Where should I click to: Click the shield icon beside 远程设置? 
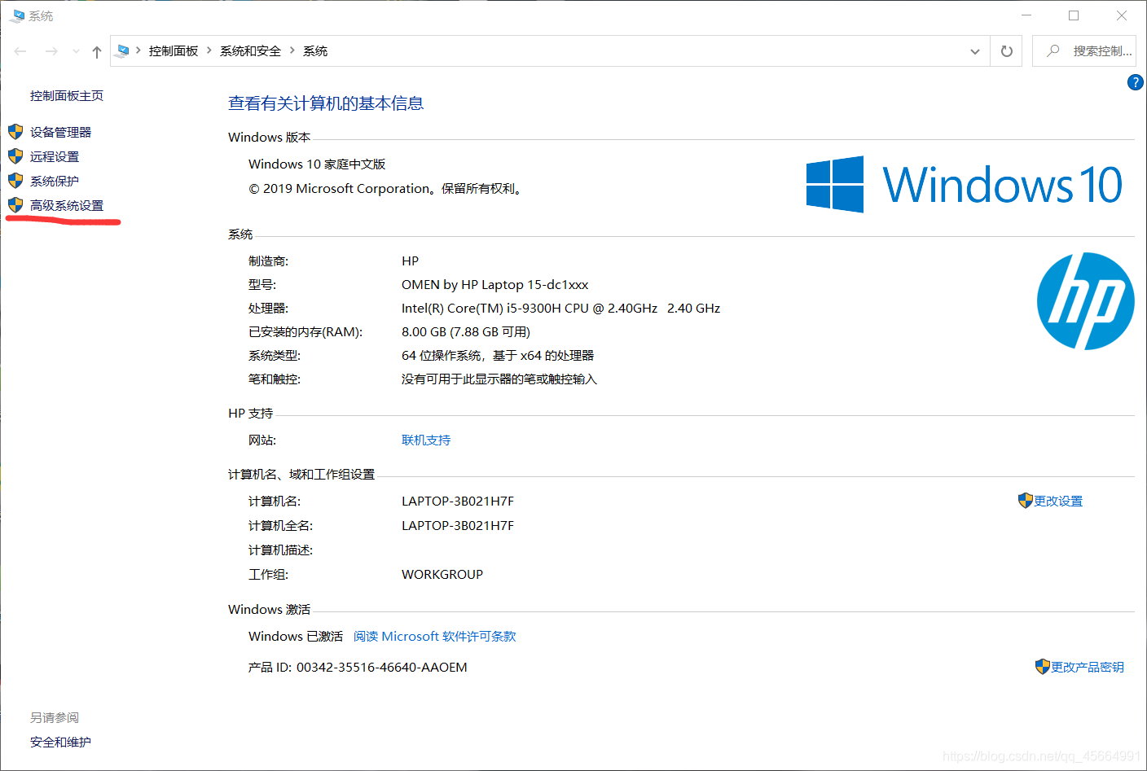(x=15, y=156)
